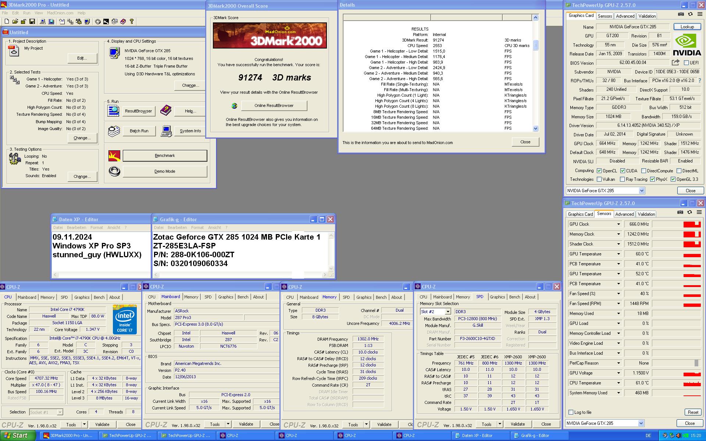Switch to Advanced tab in GPU-Z Graphics Card window
This screenshot has width=706, height=441.
[x=625, y=16]
